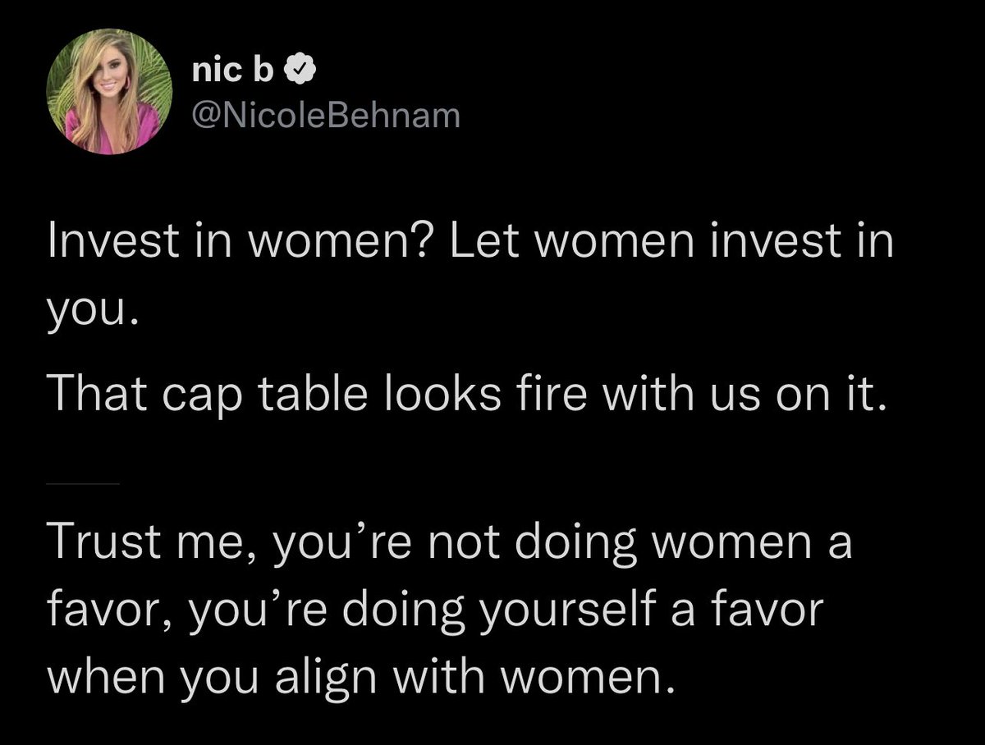This screenshot has width=985, height=745.
Task: Open the nic b display name
Action: click(x=234, y=73)
